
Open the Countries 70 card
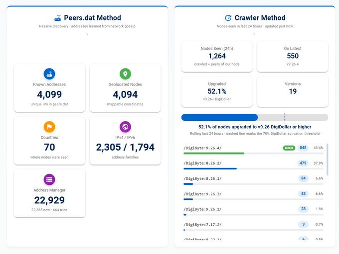[49, 141]
